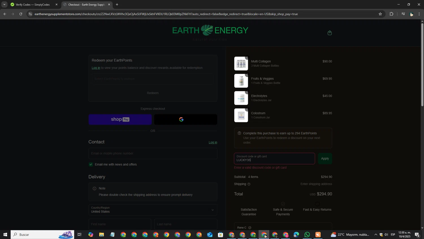Screen dimensions: 424x239
Task: Click Apply discount button
Action: point(325,159)
